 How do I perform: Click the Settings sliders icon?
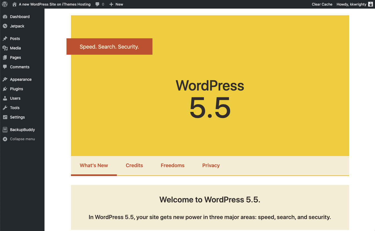click(x=5, y=117)
